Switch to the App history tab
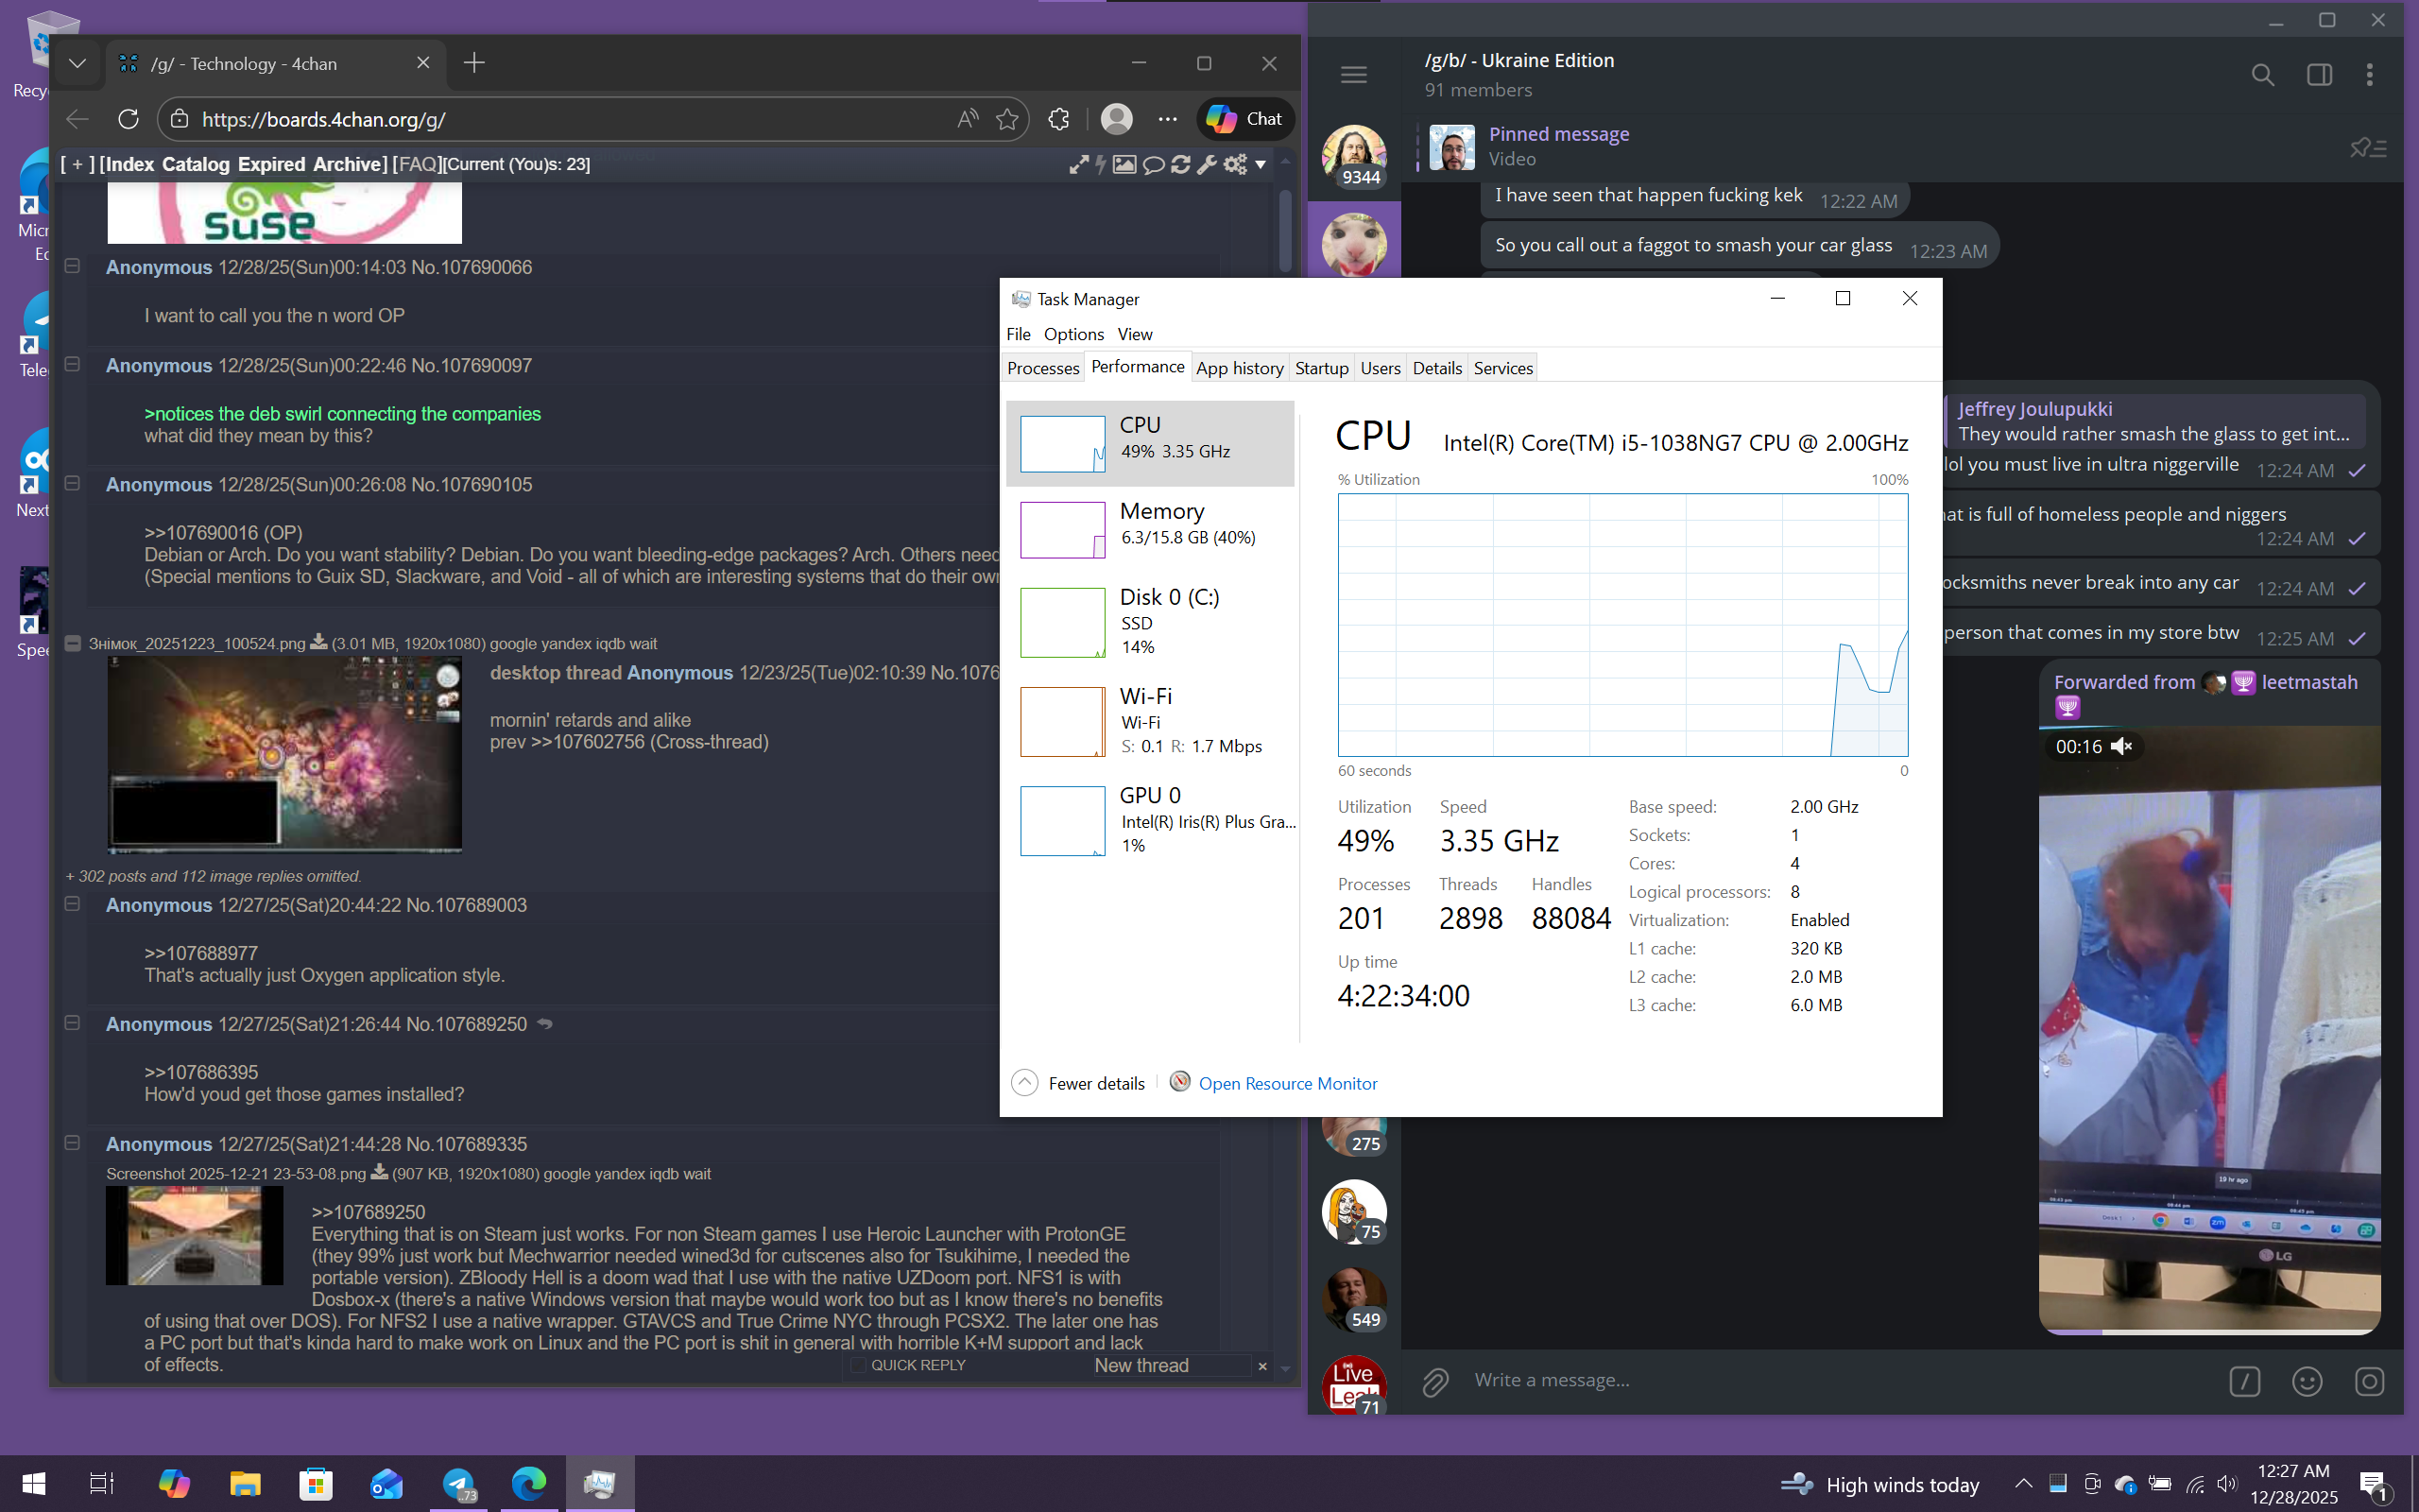Screen dimensions: 2419x1512 coord(1239,368)
